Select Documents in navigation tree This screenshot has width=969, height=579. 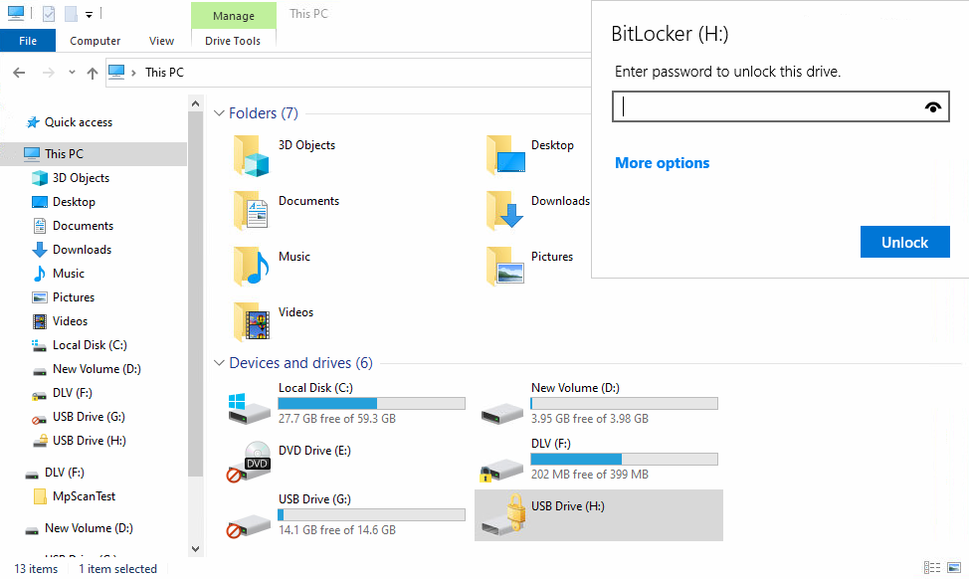pyautogui.click(x=83, y=226)
